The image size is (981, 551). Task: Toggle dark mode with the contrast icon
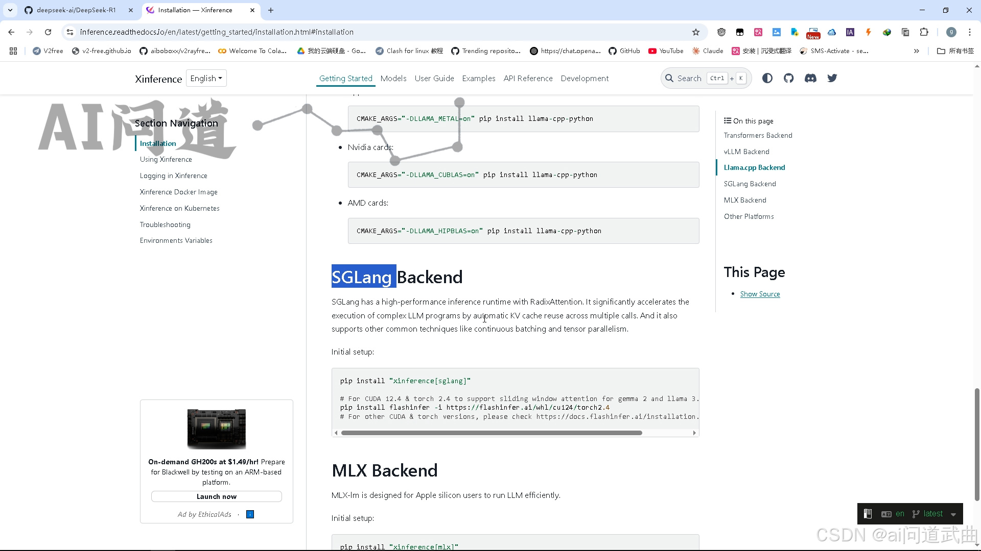(x=767, y=78)
